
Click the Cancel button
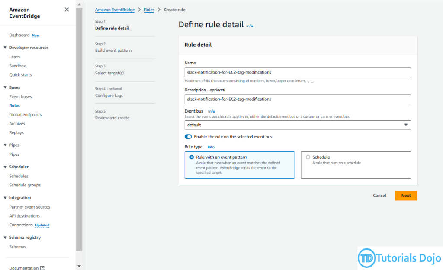click(x=379, y=196)
